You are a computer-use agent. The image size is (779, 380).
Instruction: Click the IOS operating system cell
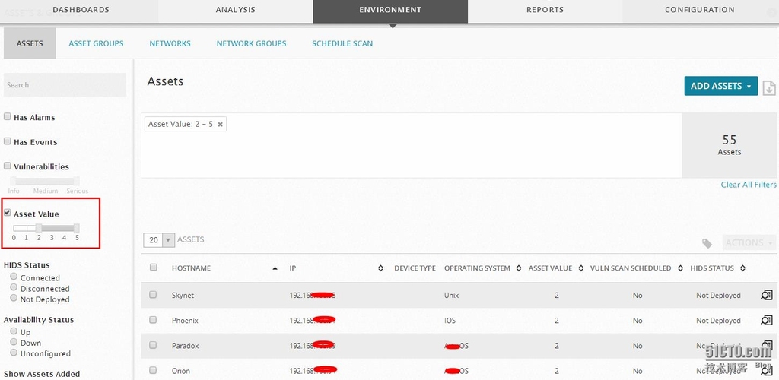click(450, 321)
